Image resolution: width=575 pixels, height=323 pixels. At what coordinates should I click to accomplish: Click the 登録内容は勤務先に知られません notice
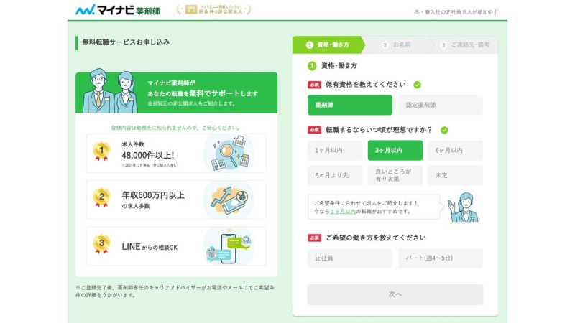pyautogui.click(x=176, y=128)
